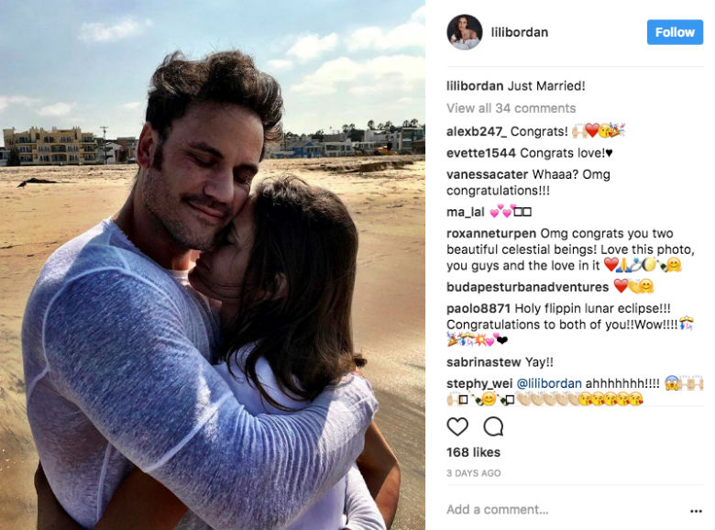Go to roxanneturpen's profile
Screen dimensions: 715x530
coord(491,234)
